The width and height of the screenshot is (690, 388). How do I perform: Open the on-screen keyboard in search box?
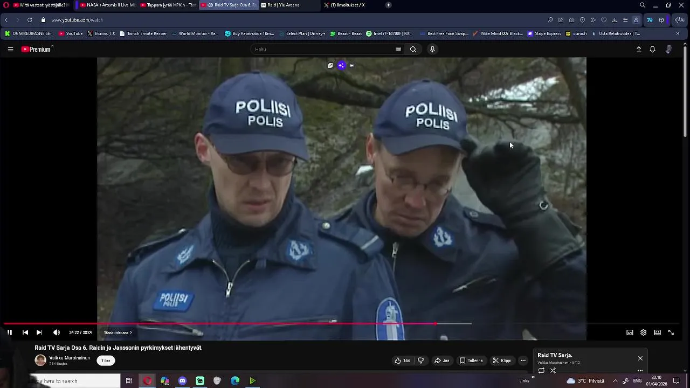pos(398,49)
